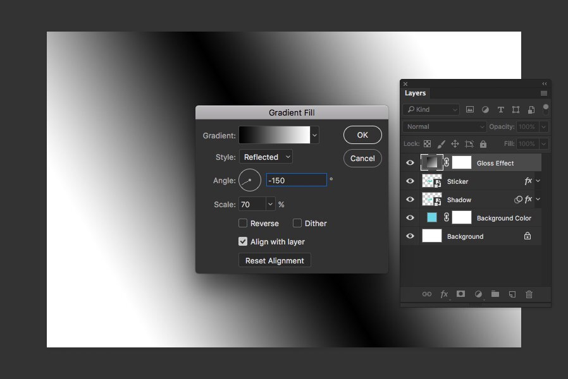
Task: Create new fill or adjustment layer icon
Action: pos(478,294)
